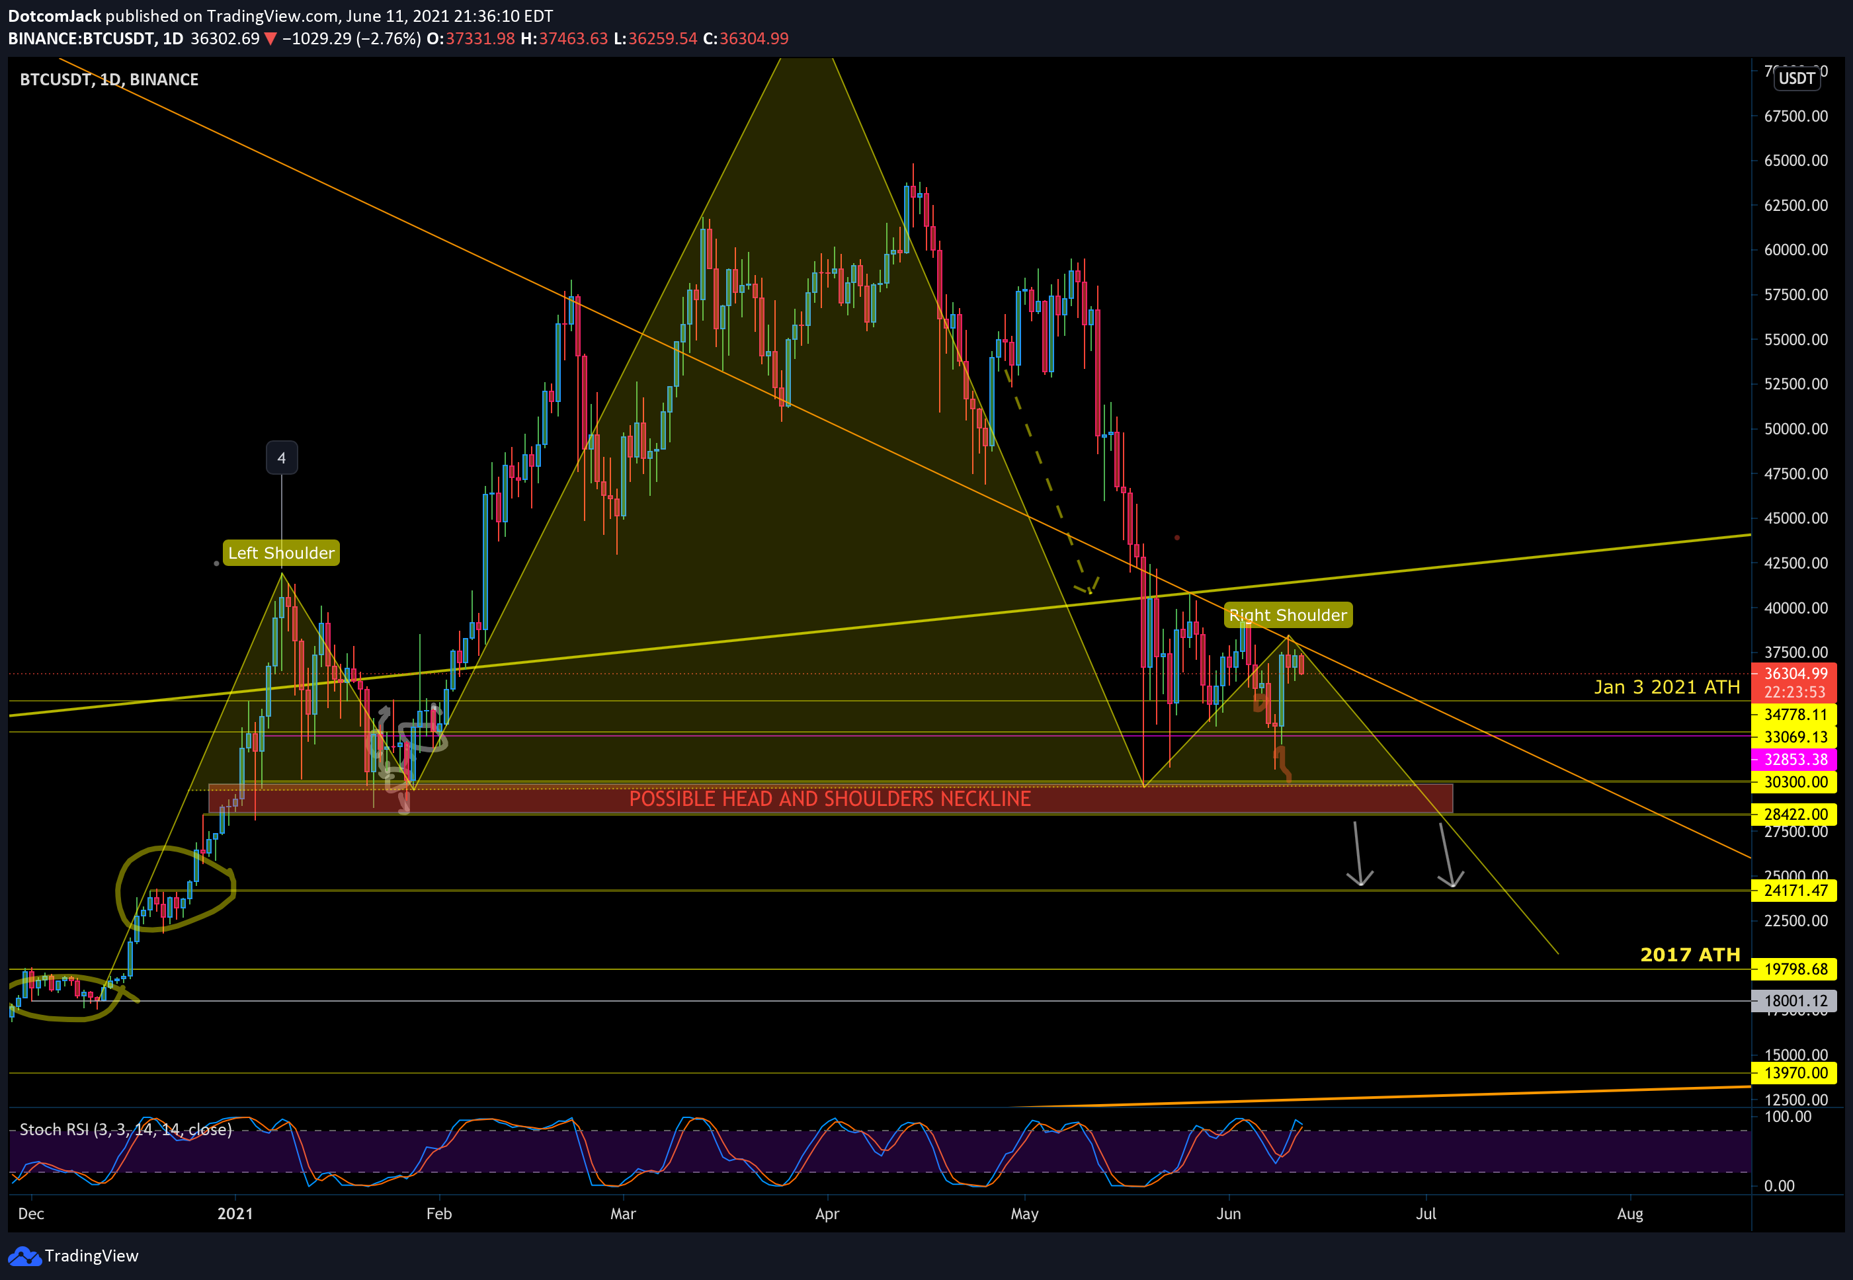Click the magenta 32853.38 price label
This screenshot has width=1853, height=1280.
click(1795, 760)
